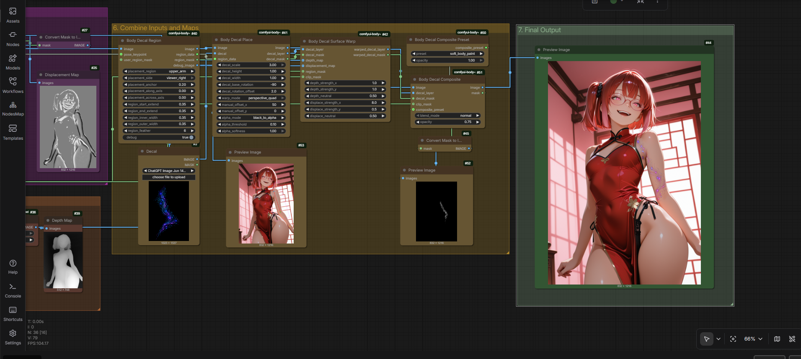The image size is (801, 359).
Task: Open the Shortcuts panel
Action: 13,314
